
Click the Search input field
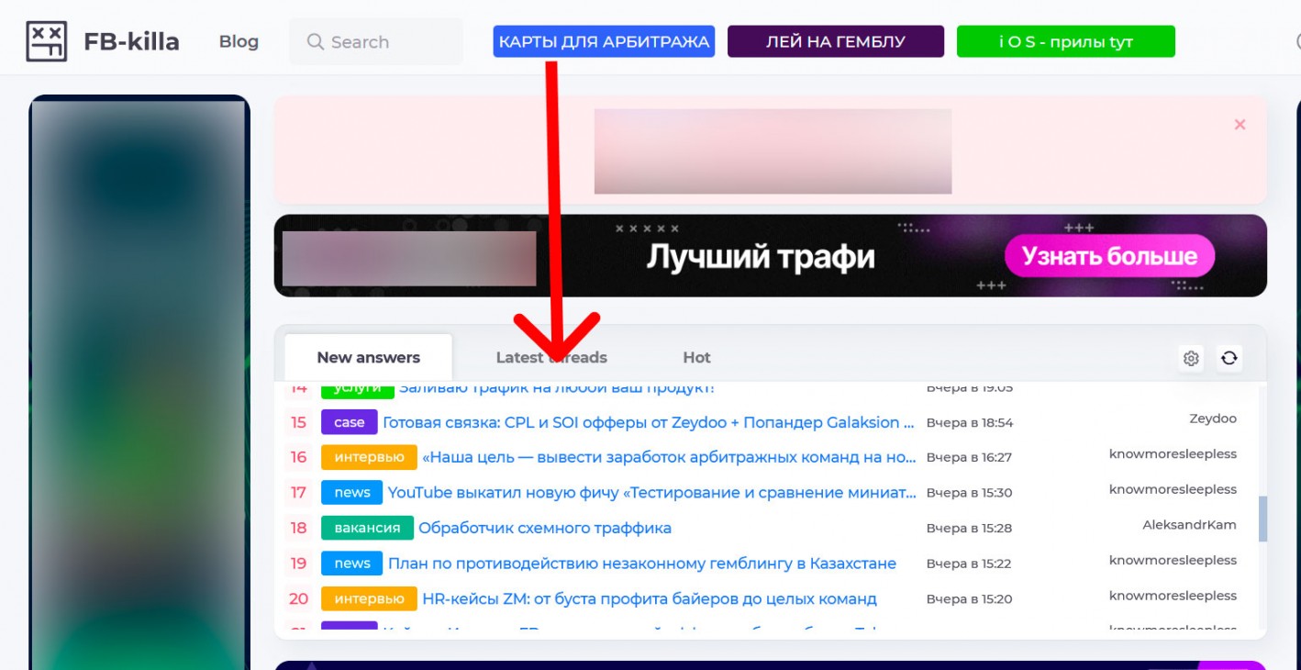[376, 42]
